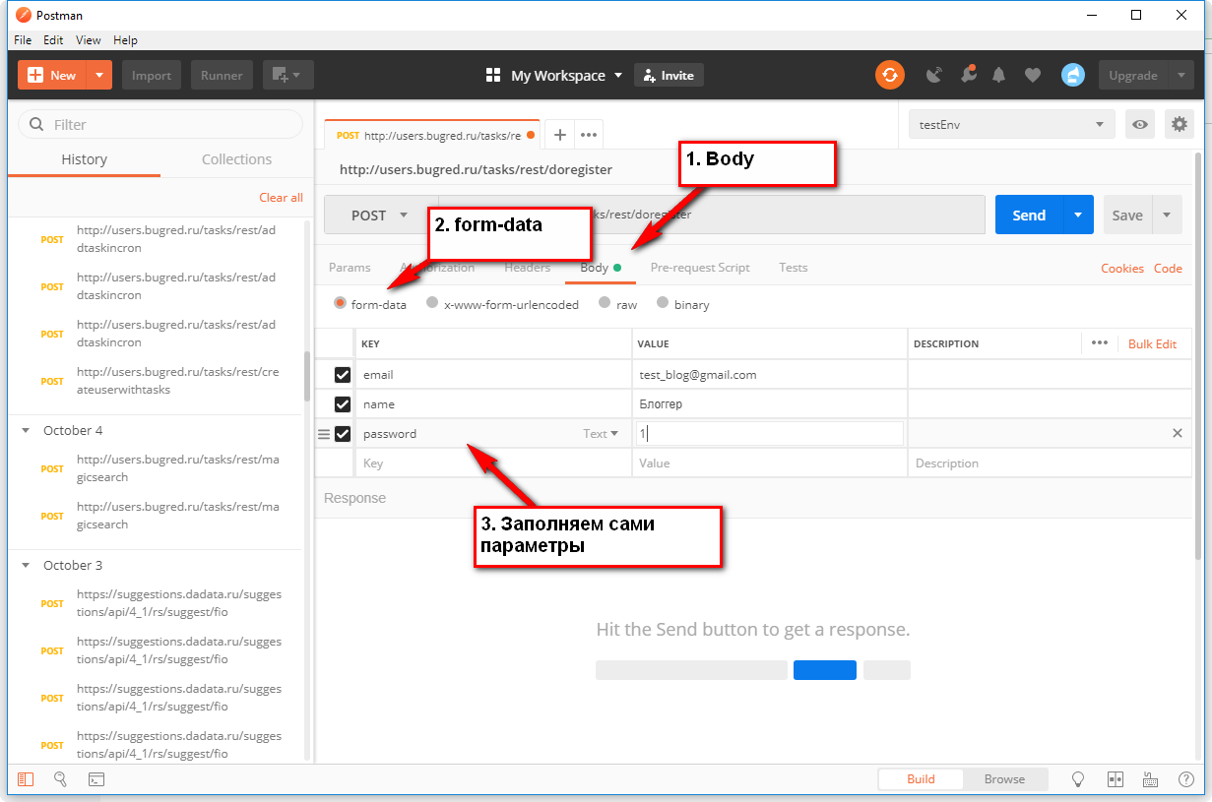Select the binary body radio option
This screenshot has width=1212, height=802.
(x=663, y=304)
